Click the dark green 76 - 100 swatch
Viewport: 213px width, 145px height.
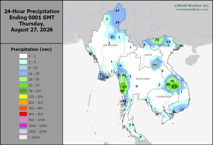[23, 91]
